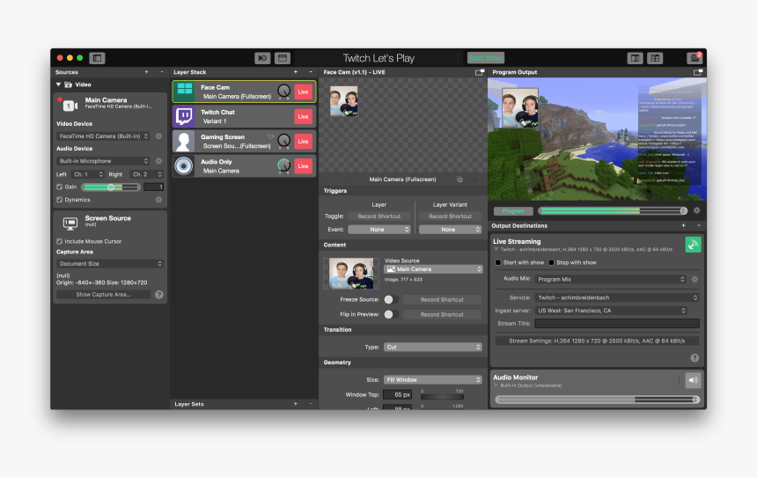Toggle the sources sidebar icon in title bar
Viewport: 757px width, 477px height.
pos(97,58)
